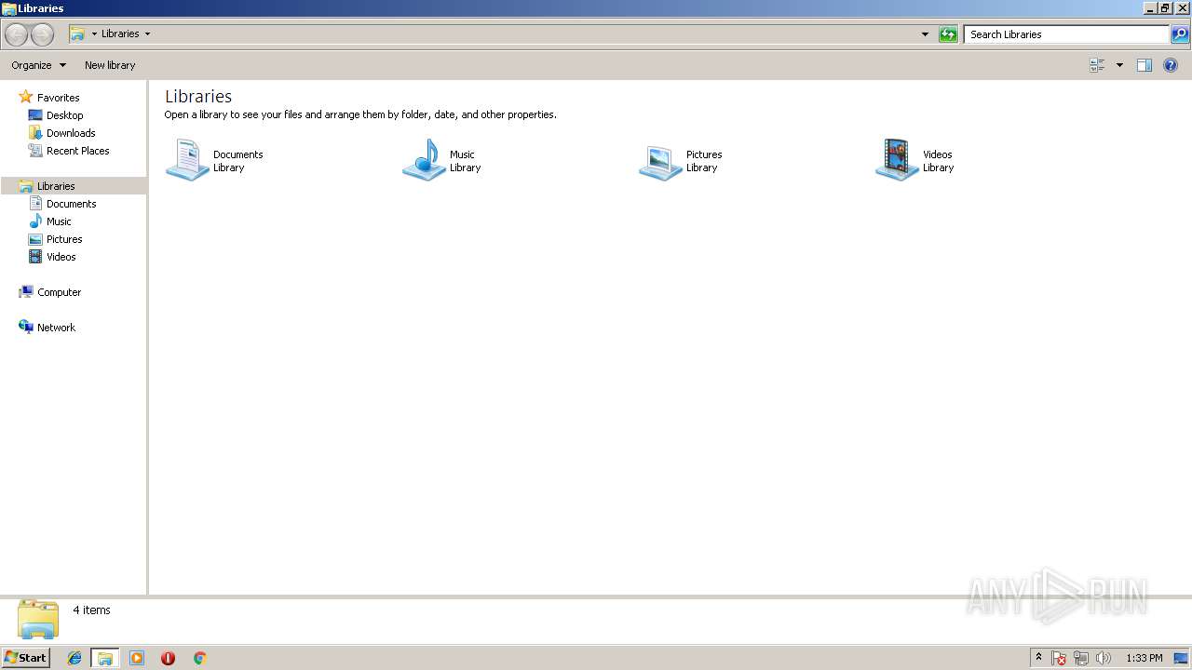
Task: Click the Forward navigation arrow button
Action: (42, 34)
